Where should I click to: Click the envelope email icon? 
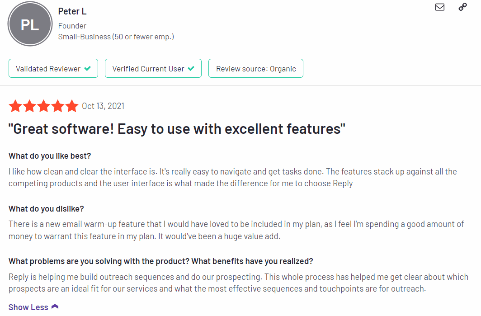[x=439, y=7]
